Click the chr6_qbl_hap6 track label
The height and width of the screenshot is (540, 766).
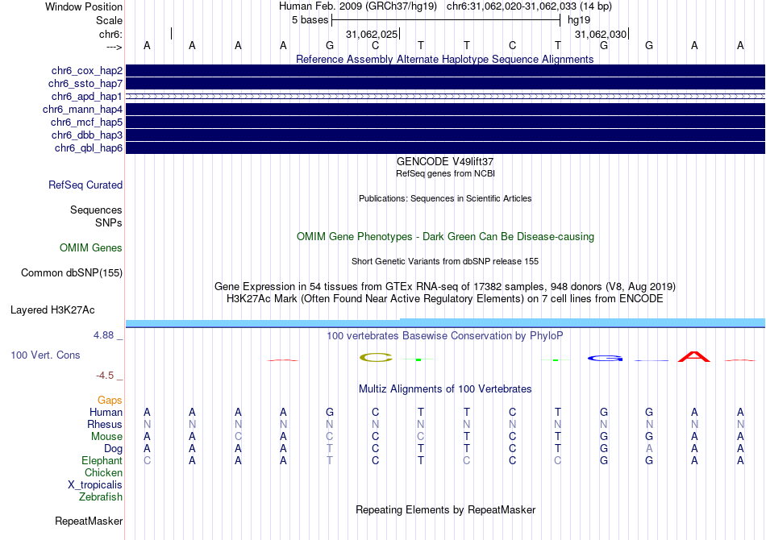coord(89,148)
